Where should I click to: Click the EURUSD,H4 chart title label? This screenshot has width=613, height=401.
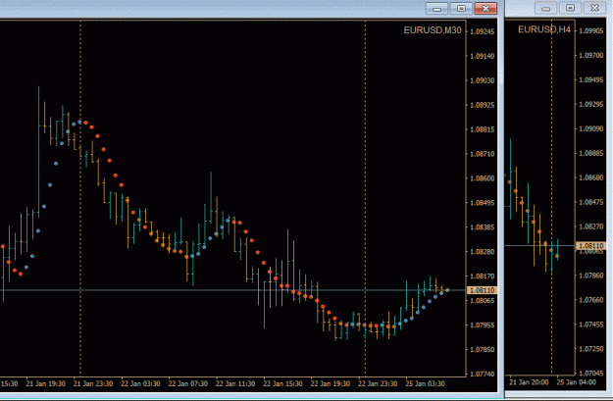click(x=544, y=29)
